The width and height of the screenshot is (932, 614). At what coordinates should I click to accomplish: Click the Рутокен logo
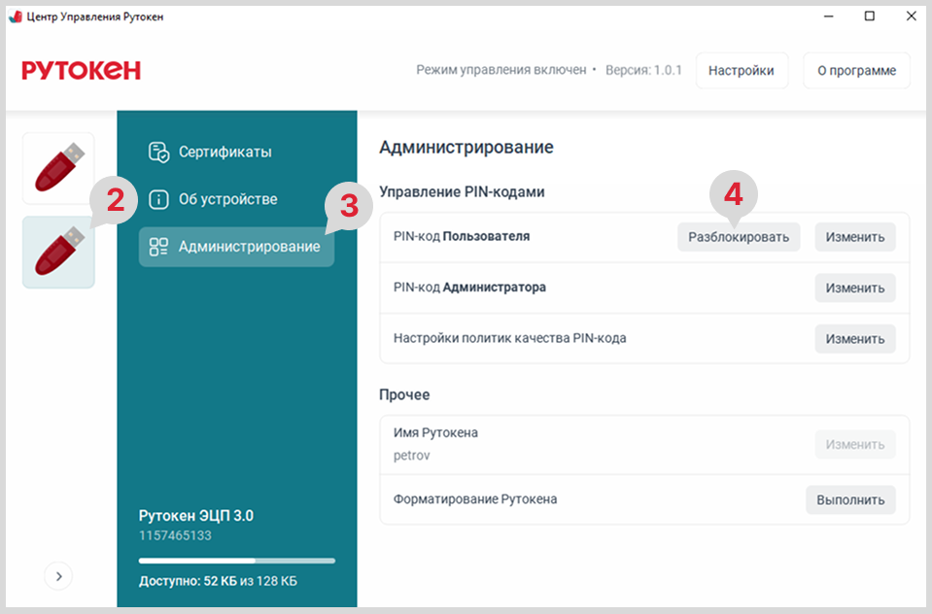coord(82,70)
